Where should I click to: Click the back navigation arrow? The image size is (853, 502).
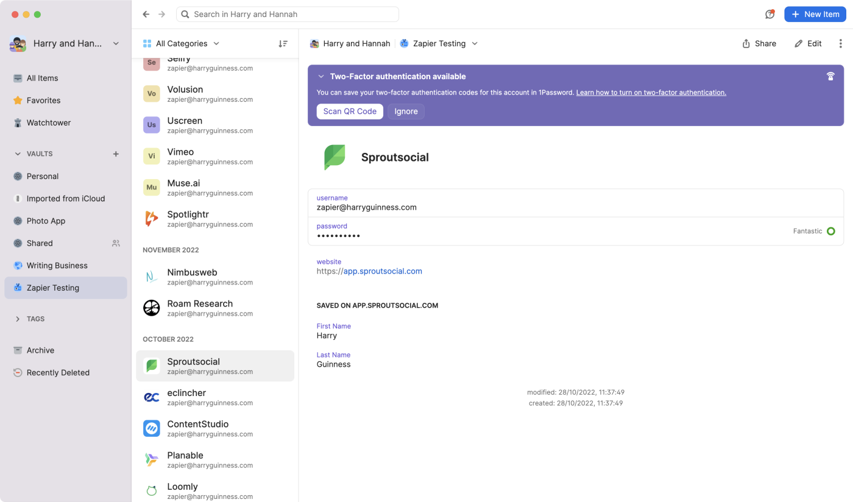(146, 14)
